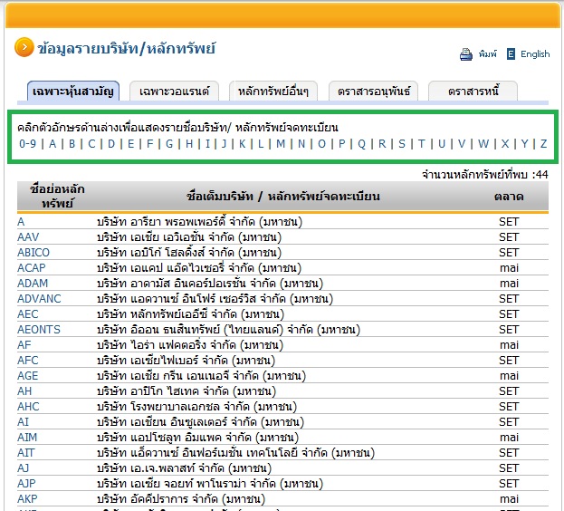This screenshot has height=511, width=564.
Task: Filter the list by letter B
Action: pyautogui.click(x=72, y=144)
